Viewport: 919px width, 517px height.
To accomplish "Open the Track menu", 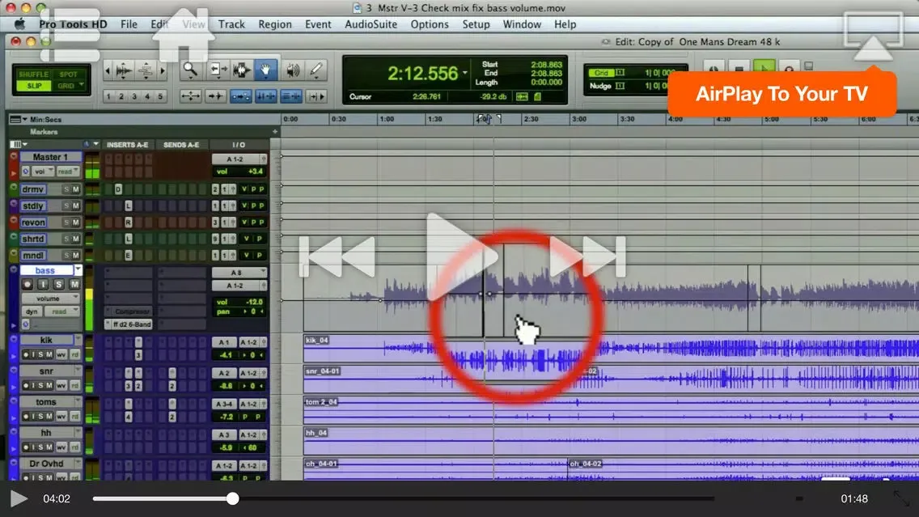I will click(231, 24).
